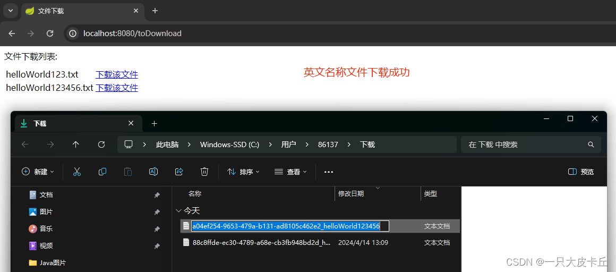Unpin 视频 using its pin icon
The height and width of the screenshot is (272, 616).
(x=157, y=246)
